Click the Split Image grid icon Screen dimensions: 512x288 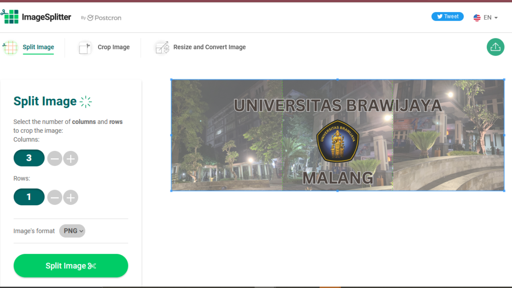pos(10,48)
